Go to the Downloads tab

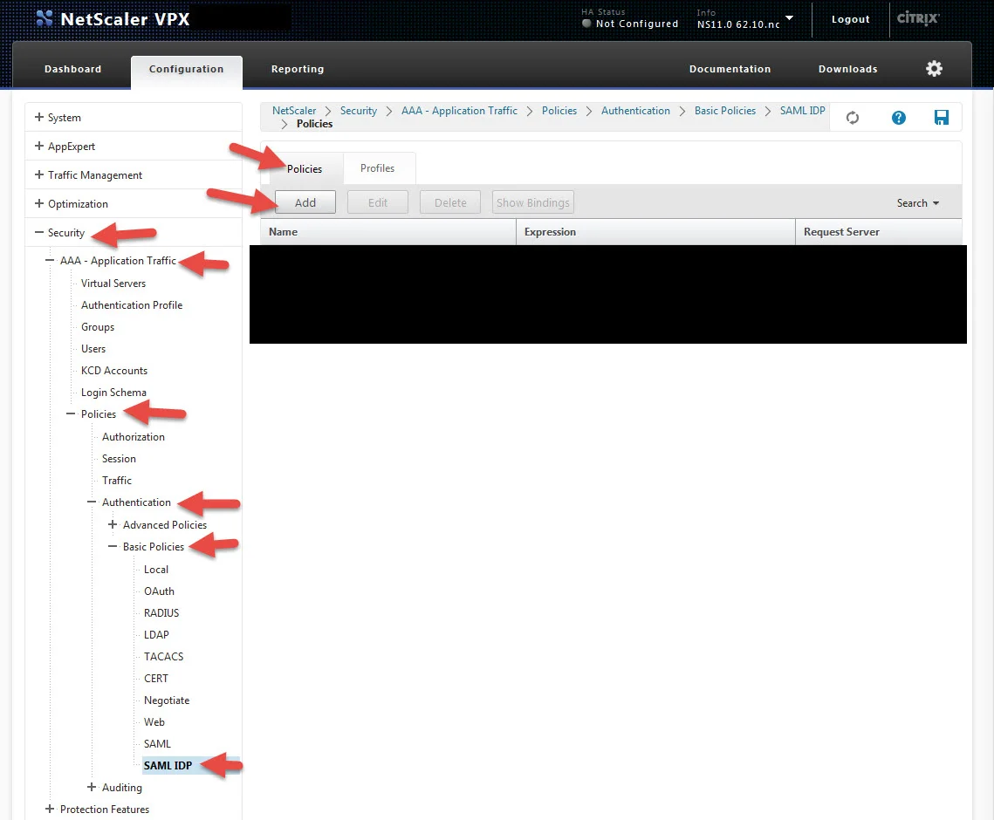pos(847,69)
